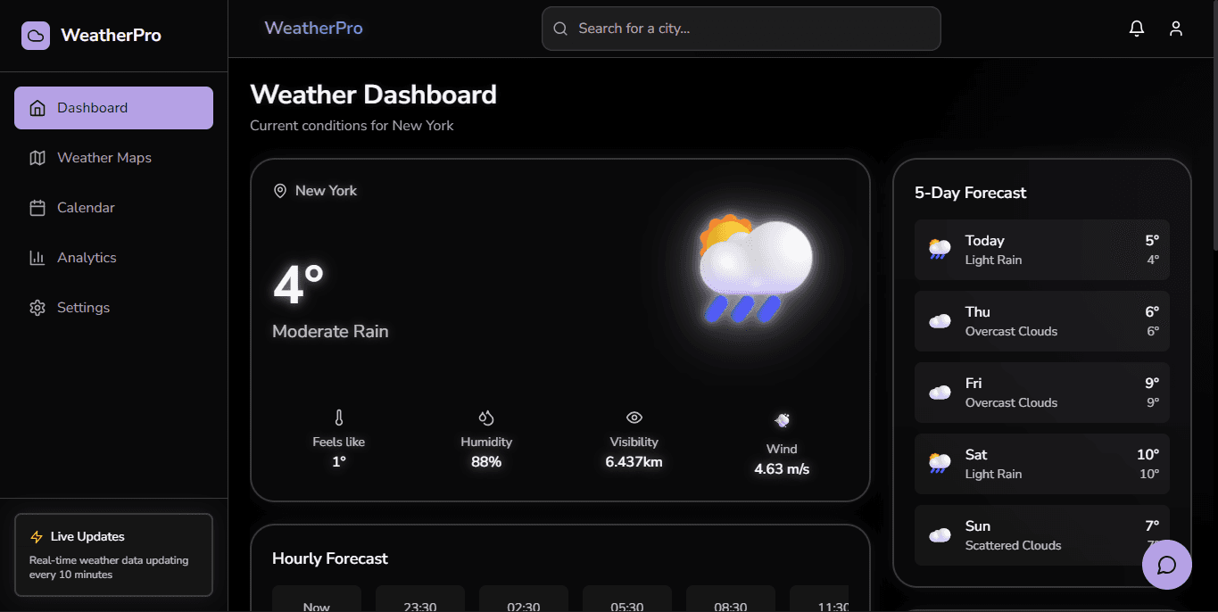
Task: Click the feels-like thermometer icon
Action: pyautogui.click(x=338, y=417)
